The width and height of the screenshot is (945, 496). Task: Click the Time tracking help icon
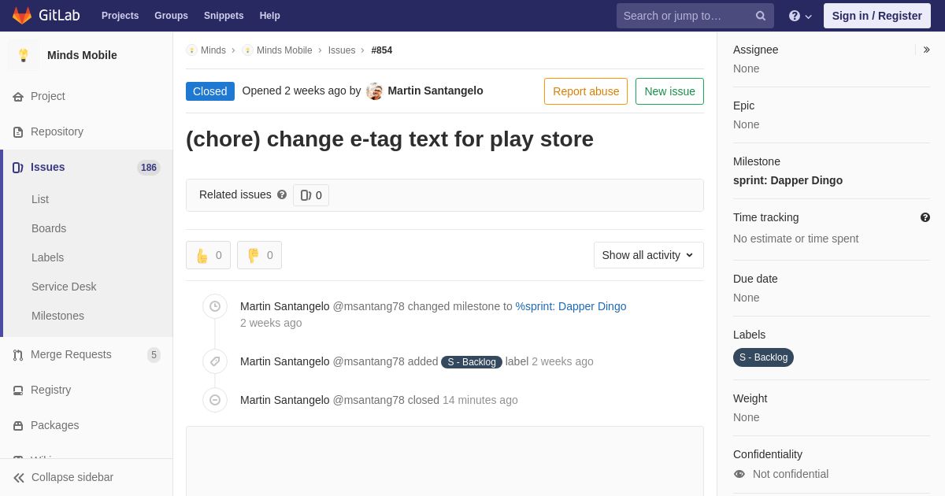coord(925,217)
